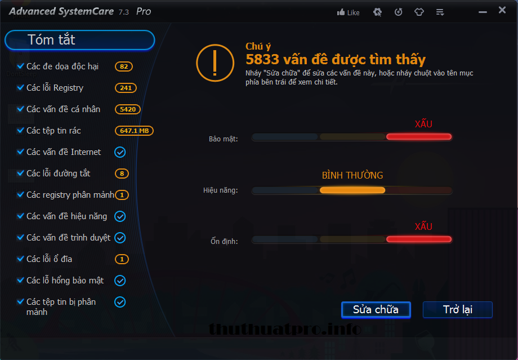Open Các lỗi đường tắt details
This screenshot has width=518, height=360.
pyautogui.click(x=58, y=174)
